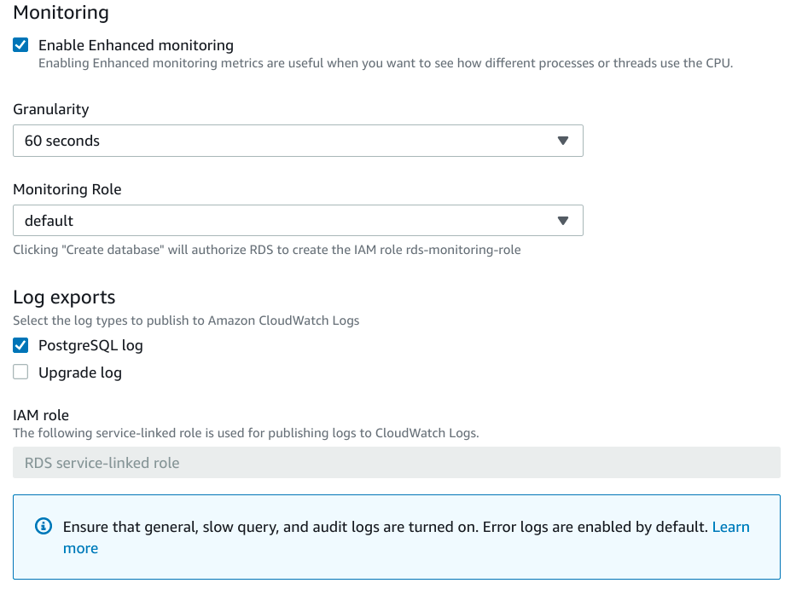Open the Granularity dropdown showing 60 seconds
This screenshot has width=796, height=589.
[x=298, y=141]
